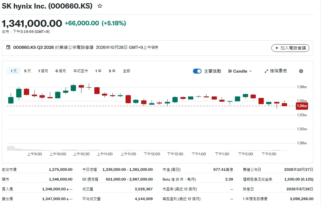Click the 賣出價 value 1,347,000.00 x --
The height and width of the screenshot is (206, 321).
[x=57, y=199]
